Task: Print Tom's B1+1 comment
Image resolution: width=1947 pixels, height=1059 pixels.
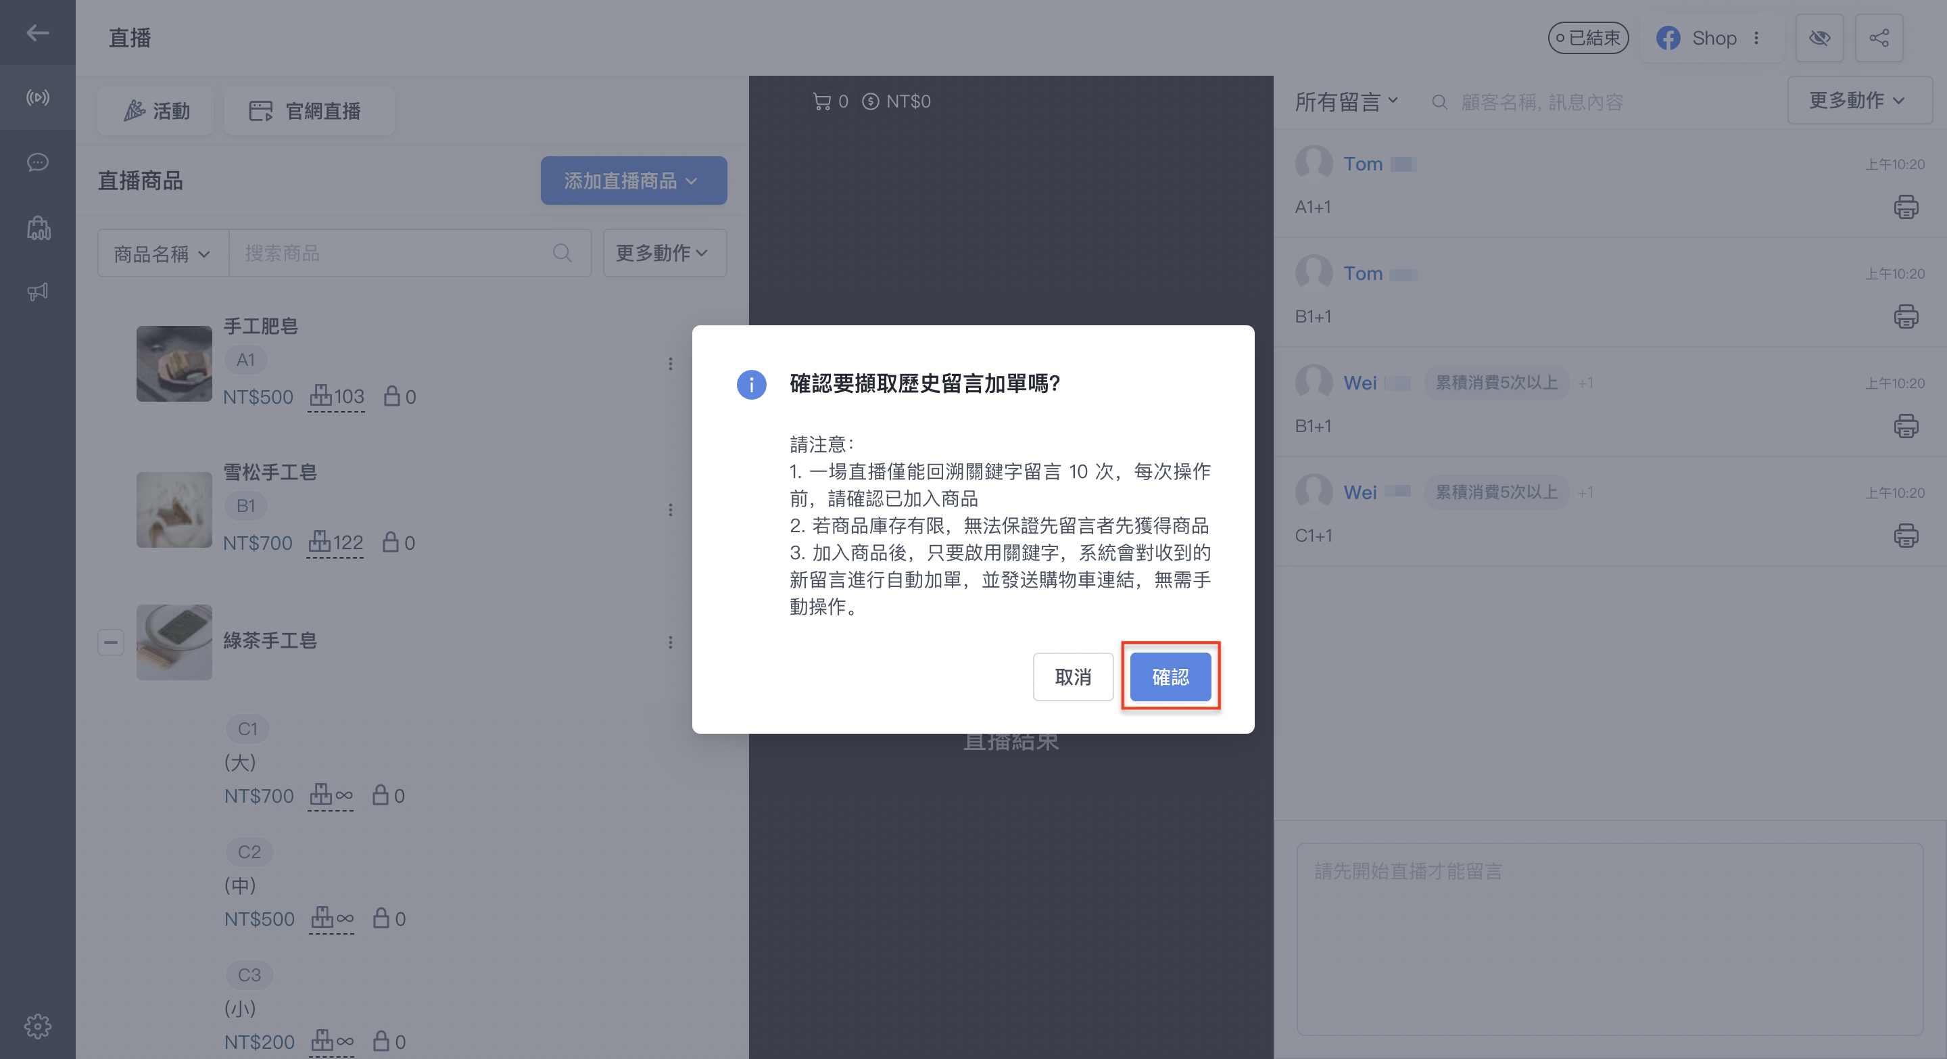Action: click(x=1906, y=316)
